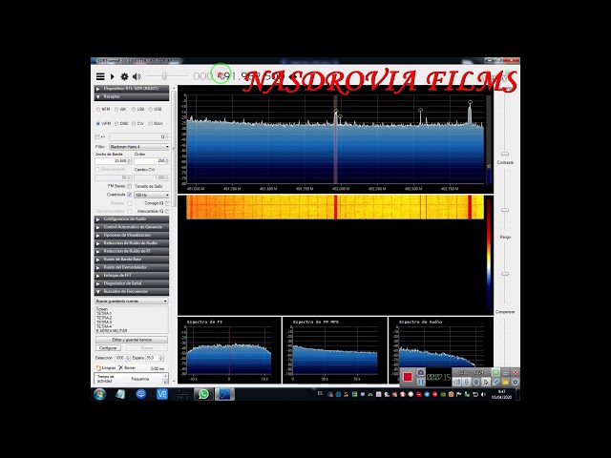The height and width of the screenshot is (458, 611).
Task: Toggle the recorder mouse cursor icon
Action: (486, 382)
